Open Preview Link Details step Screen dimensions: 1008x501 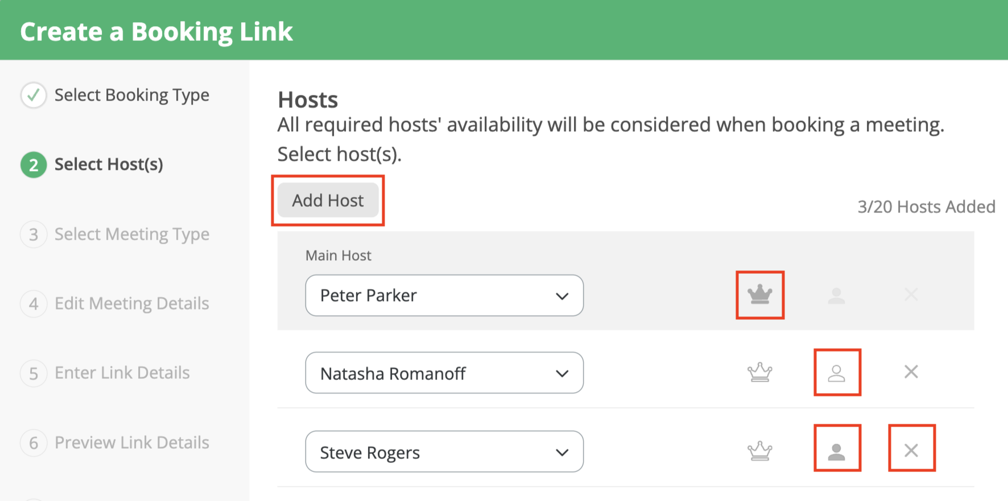[x=132, y=442]
